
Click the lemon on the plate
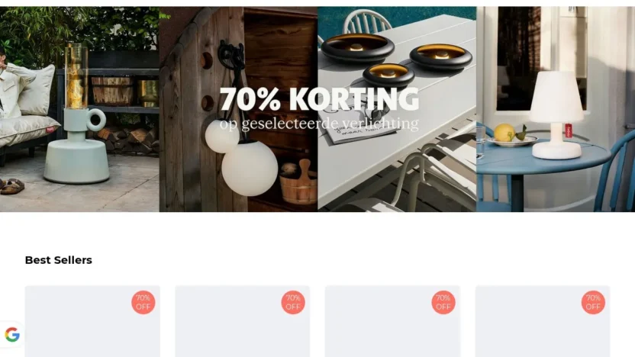click(504, 133)
